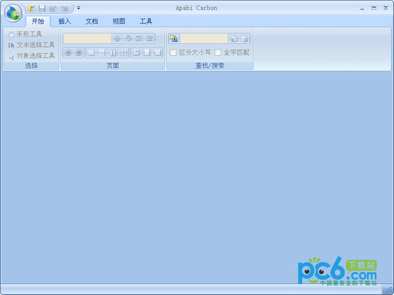The image size is (394, 295).
Task: Click the resize grip in status bar corner
Action: [x=388, y=290]
